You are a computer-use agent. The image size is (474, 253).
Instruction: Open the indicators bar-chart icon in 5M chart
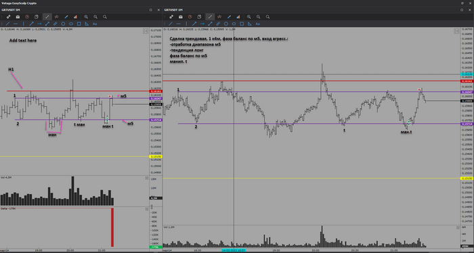point(75,17)
